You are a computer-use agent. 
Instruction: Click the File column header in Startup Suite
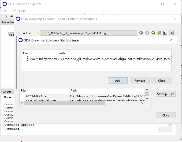pyautogui.click(x=39, y=53)
